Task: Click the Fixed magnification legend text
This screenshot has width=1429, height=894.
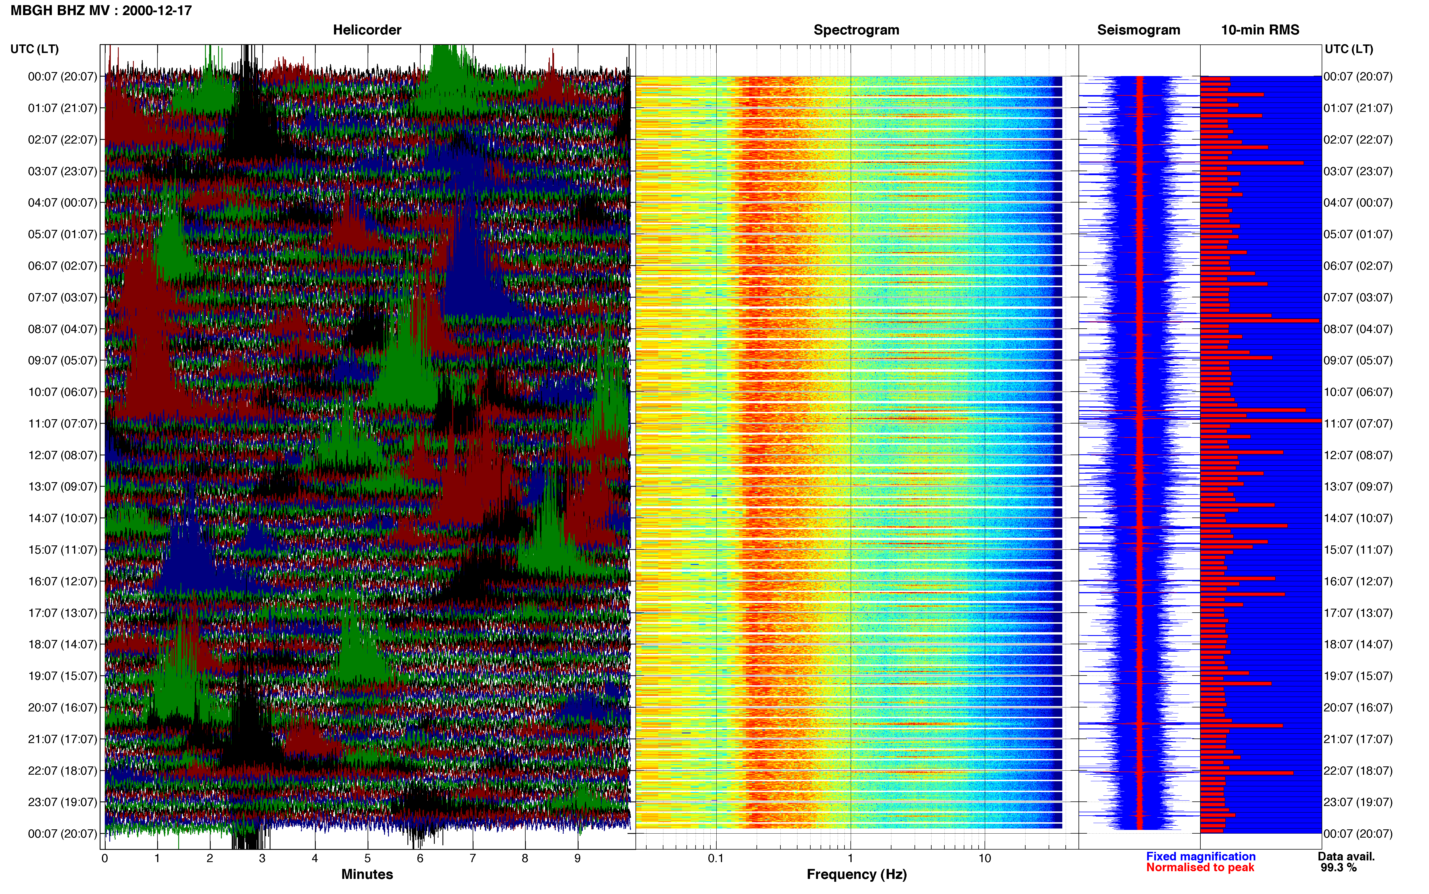Action: click(x=1200, y=856)
